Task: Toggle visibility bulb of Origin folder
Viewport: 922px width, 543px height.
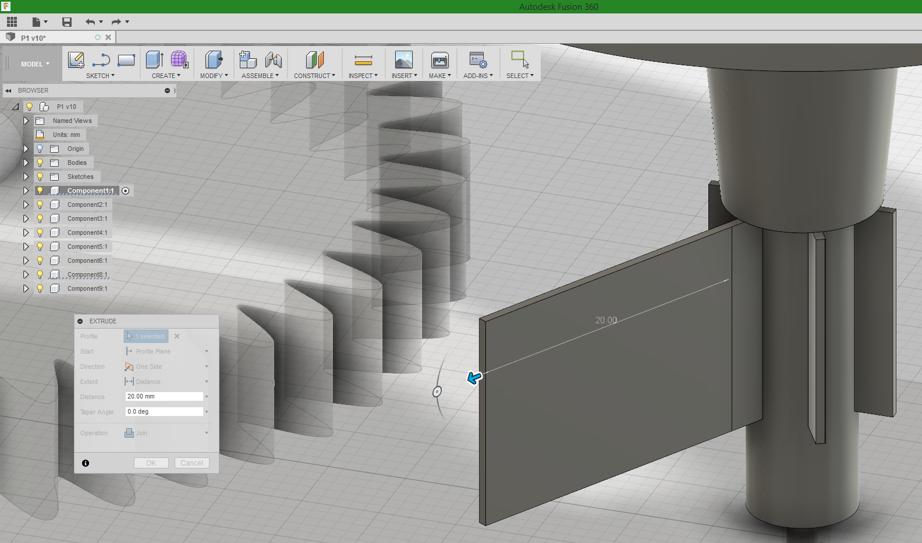Action: [x=40, y=149]
